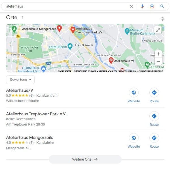The image size is (170, 170).
Task: Open the Bewertung filter dropdown
Action: tap(20, 80)
